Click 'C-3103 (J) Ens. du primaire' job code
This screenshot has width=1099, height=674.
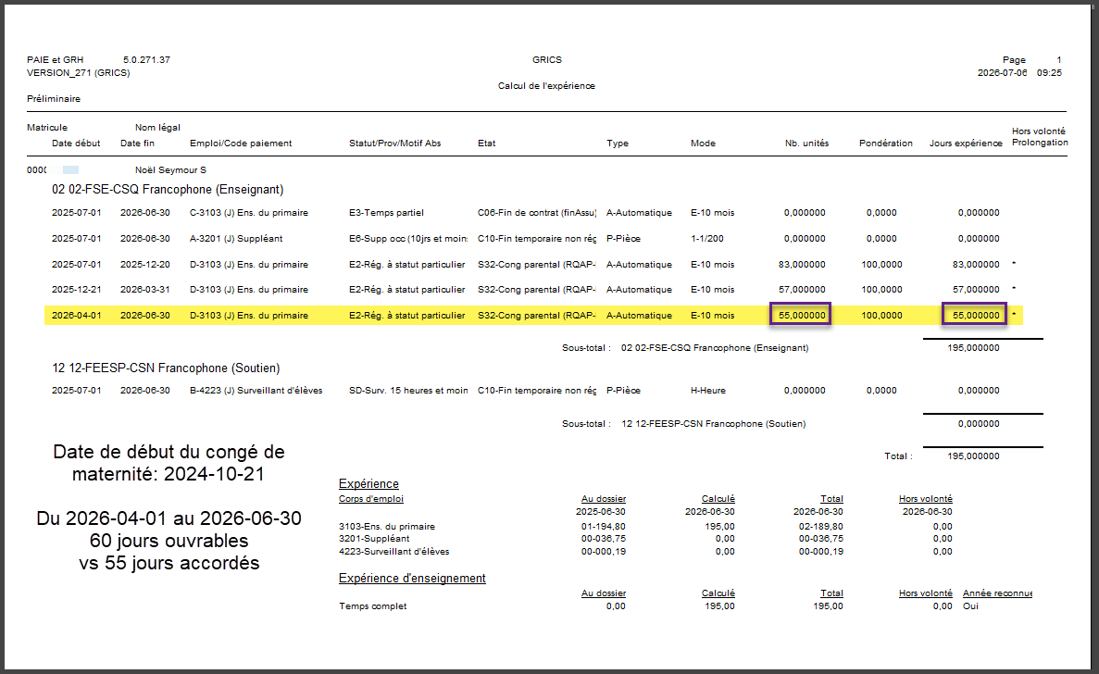pos(249,212)
